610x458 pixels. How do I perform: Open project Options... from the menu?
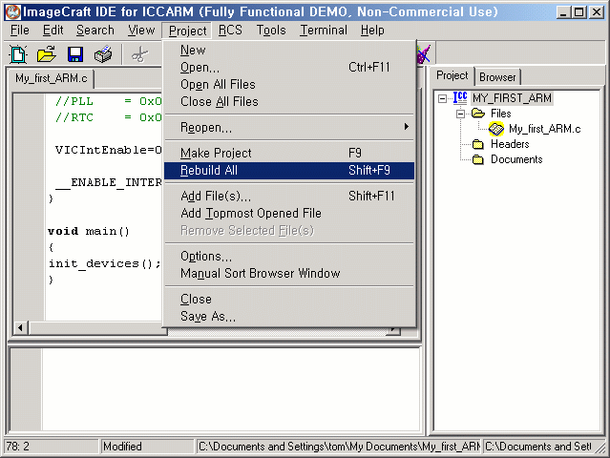pyautogui.click(x=289, y=257)
